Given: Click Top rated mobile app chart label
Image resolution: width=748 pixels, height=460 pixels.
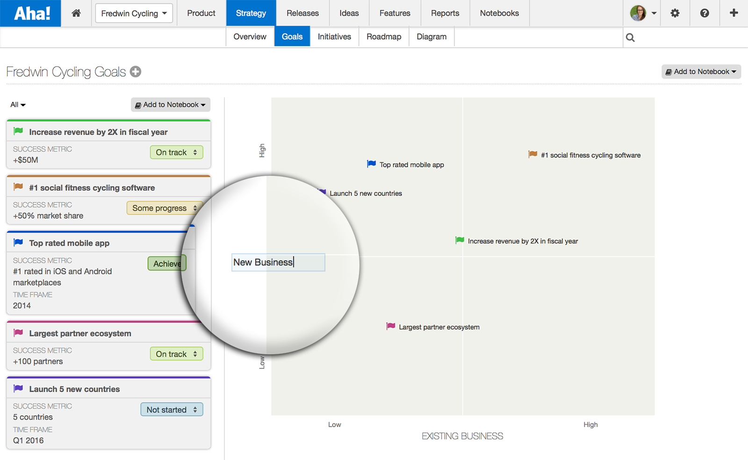Looking at the screenshot, I should (412, 165).
